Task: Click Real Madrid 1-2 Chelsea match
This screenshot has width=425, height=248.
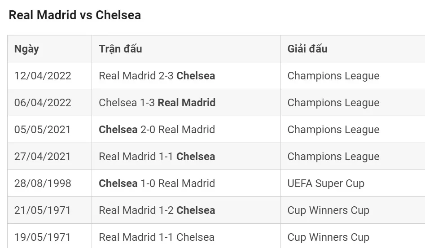Action: click(157, 210)
